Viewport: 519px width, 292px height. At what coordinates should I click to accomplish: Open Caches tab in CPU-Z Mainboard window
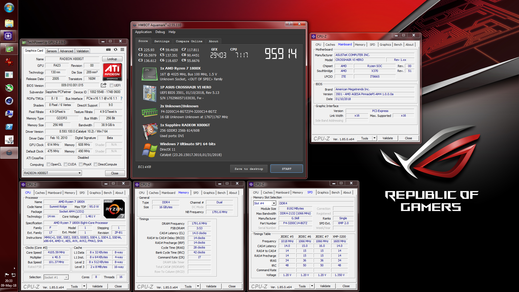coord(330,45)
